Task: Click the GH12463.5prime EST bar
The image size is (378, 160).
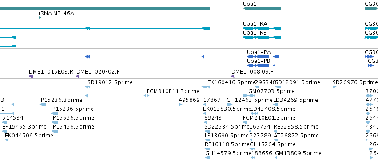Action: click(230, 105)
